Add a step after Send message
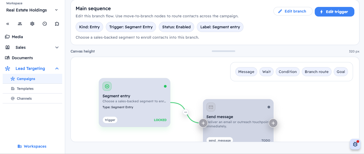 [273, 123]
